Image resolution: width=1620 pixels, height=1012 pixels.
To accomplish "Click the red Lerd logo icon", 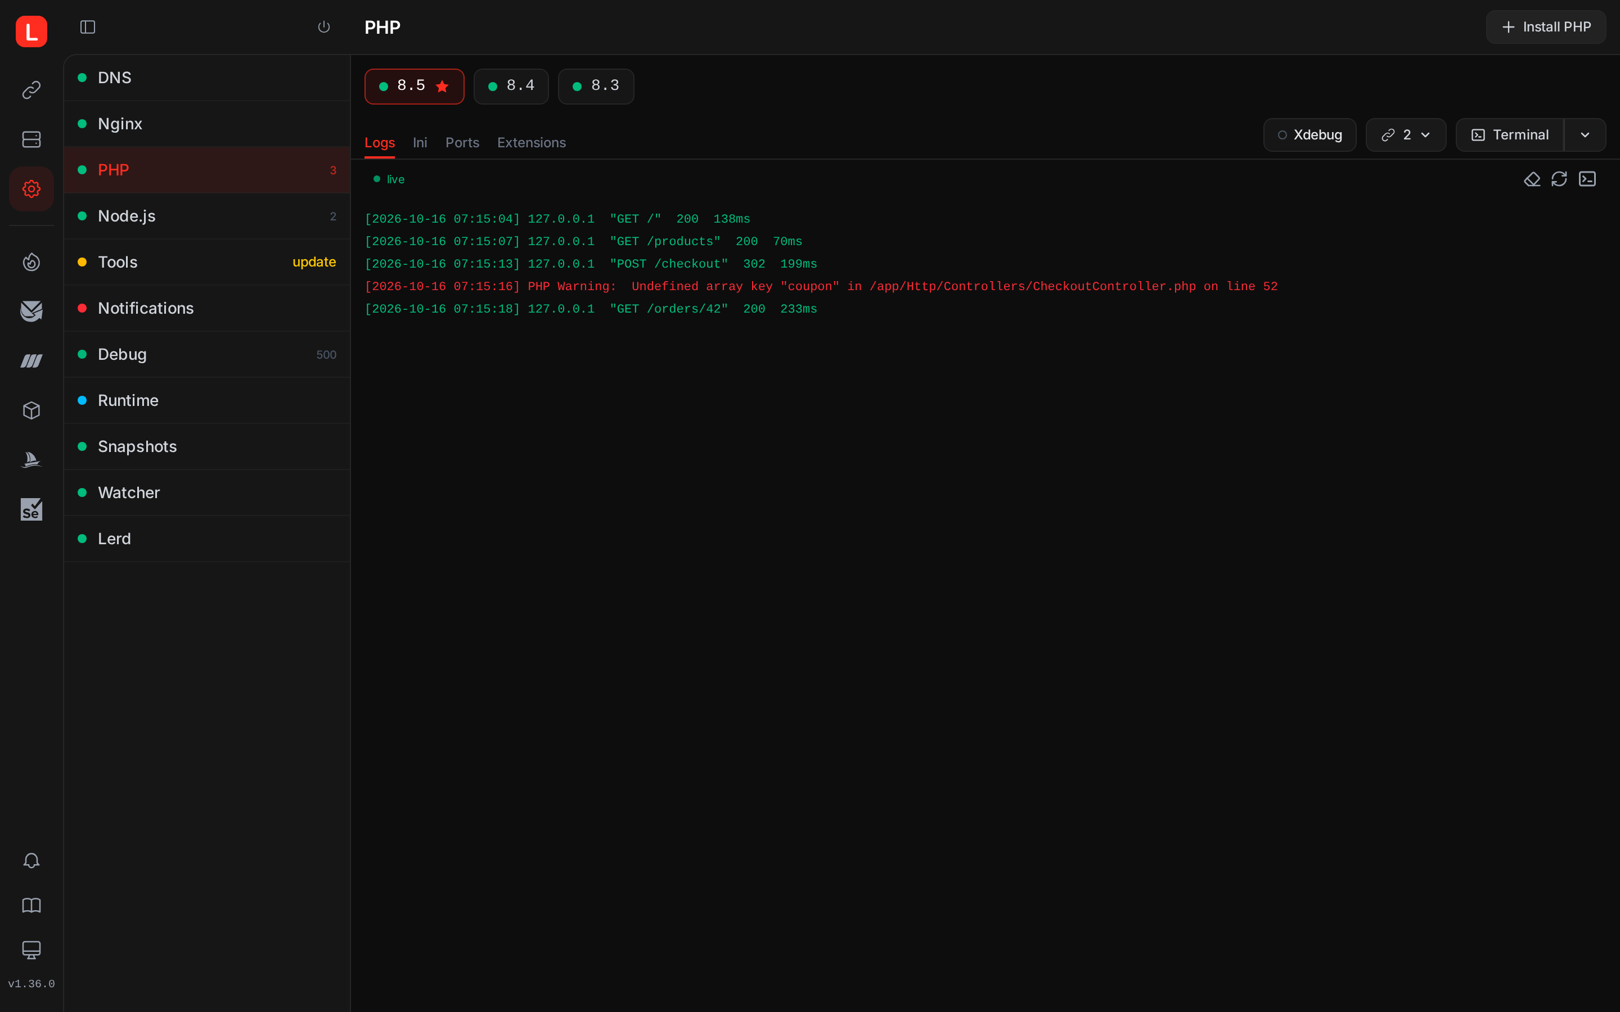I will pos(31,31).
